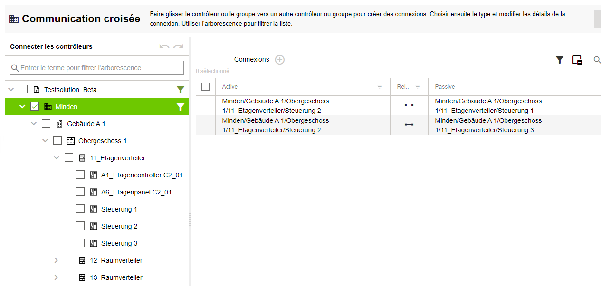Click the site building icon next to Minden
Image resolution: width=601 pixels, height=286 pixels.
48,107
